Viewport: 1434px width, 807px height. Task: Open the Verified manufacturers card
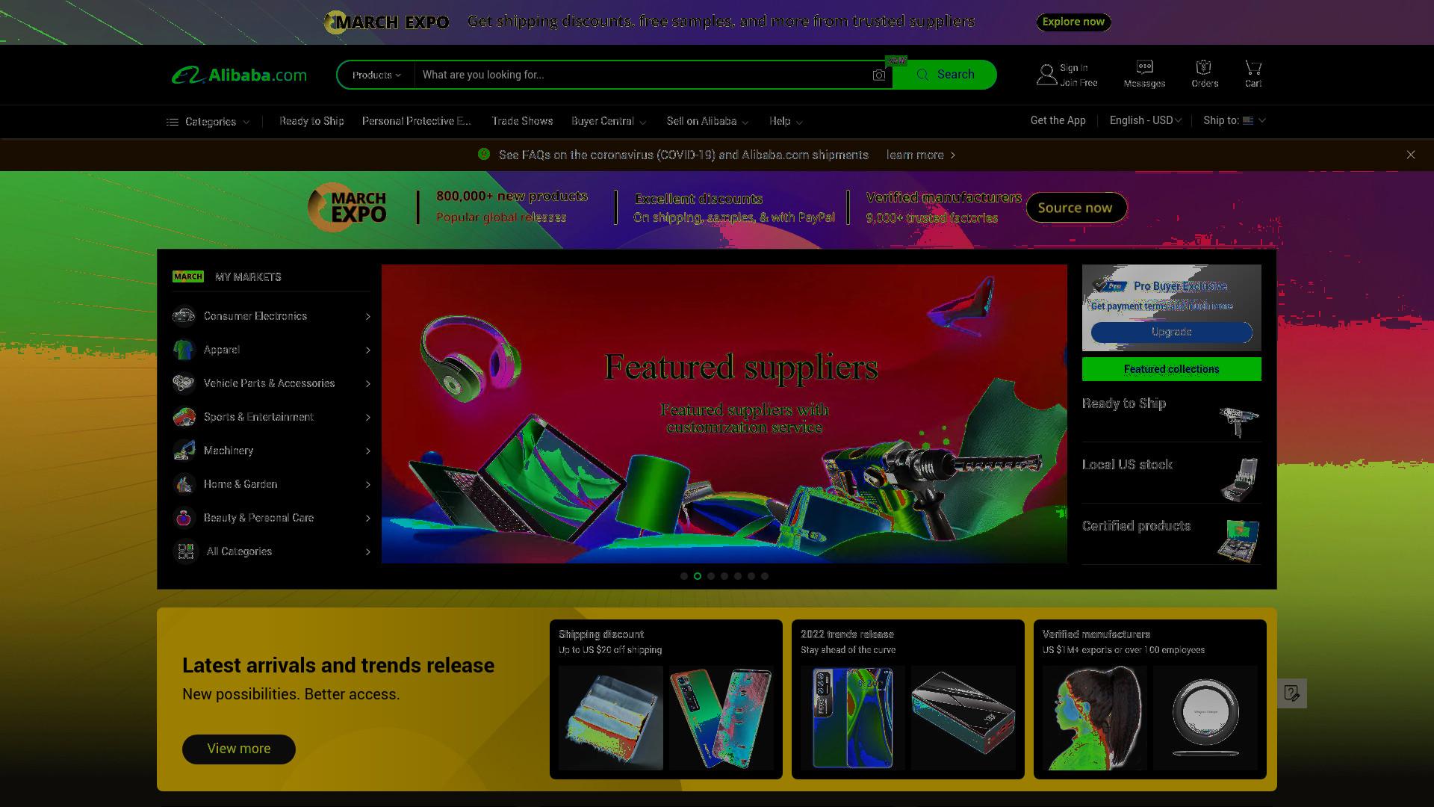pyautogui.click(x=1150, y=699)
